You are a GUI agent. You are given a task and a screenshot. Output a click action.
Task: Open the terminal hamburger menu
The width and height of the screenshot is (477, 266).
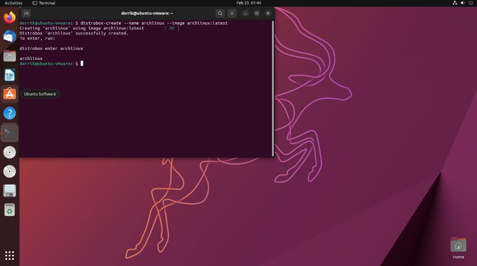click(x=232, y=13)
